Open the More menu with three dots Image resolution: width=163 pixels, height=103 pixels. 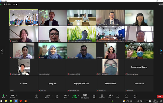pos(135,96)
